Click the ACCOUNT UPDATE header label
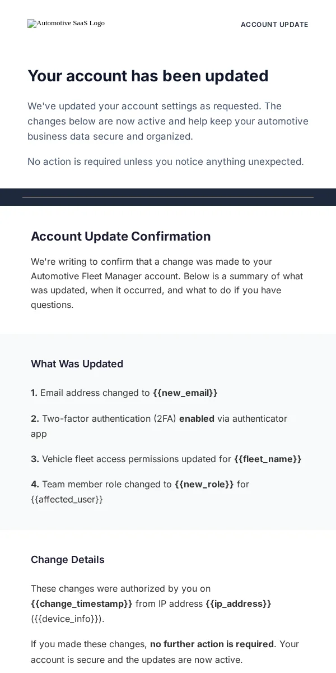Viewport: 336px width, 673px height. point(274,25)
